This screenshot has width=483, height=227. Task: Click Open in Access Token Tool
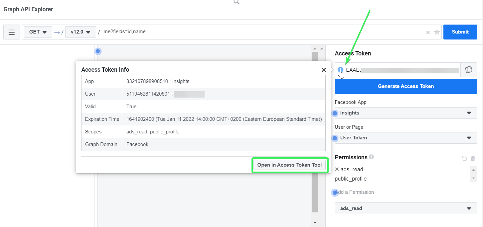(289, 165)
